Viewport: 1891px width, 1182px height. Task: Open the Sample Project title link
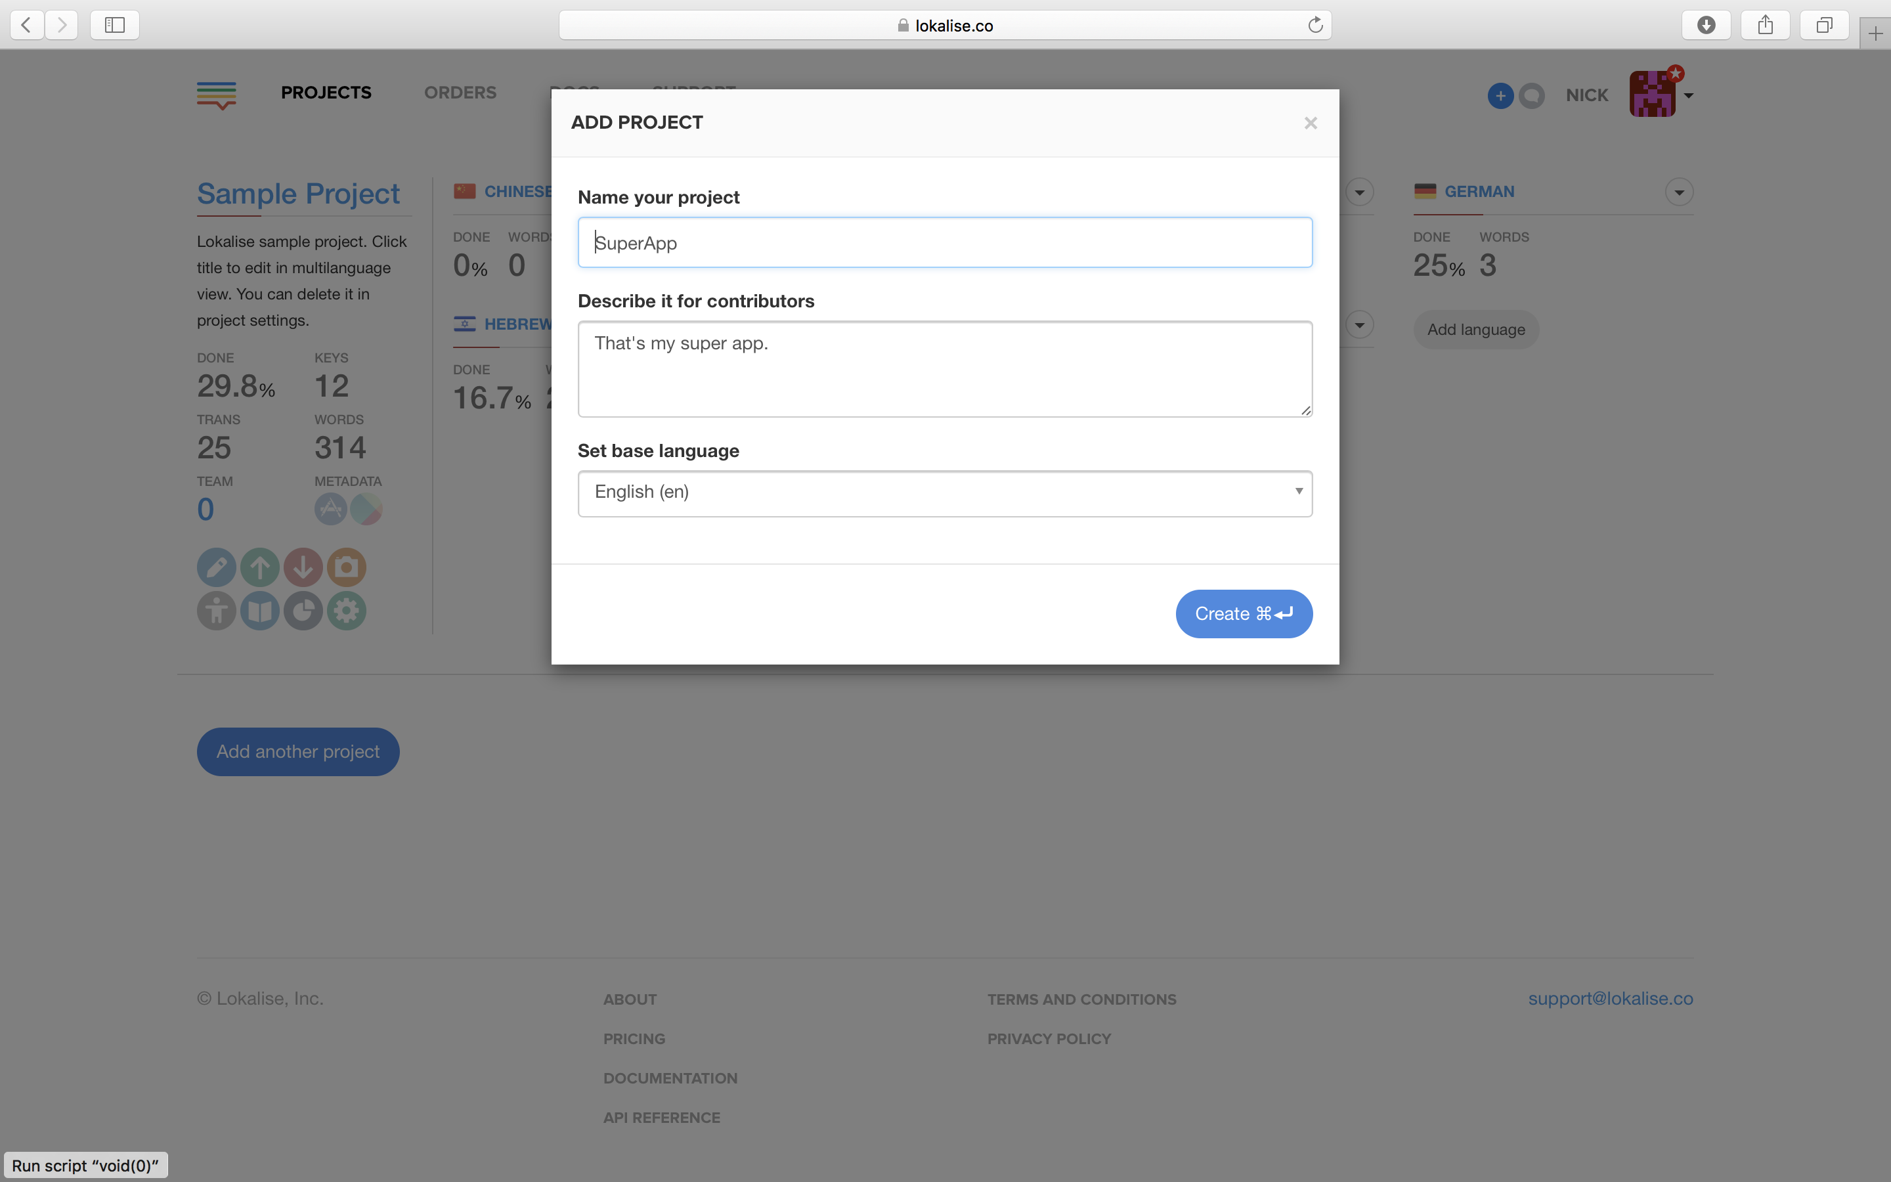[297, 193]
